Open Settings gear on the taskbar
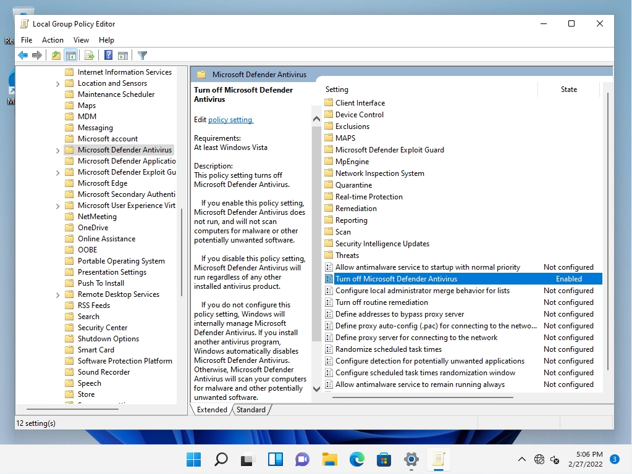This screenshot has width=632, height=474. [x=411, y=459]
